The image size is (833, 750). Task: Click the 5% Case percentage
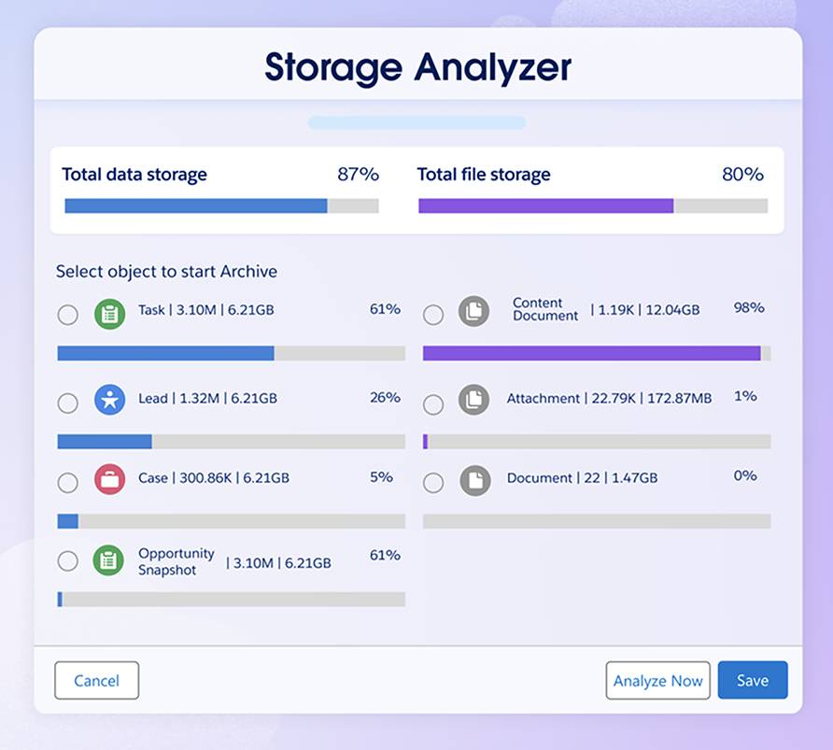click(381, 477)
